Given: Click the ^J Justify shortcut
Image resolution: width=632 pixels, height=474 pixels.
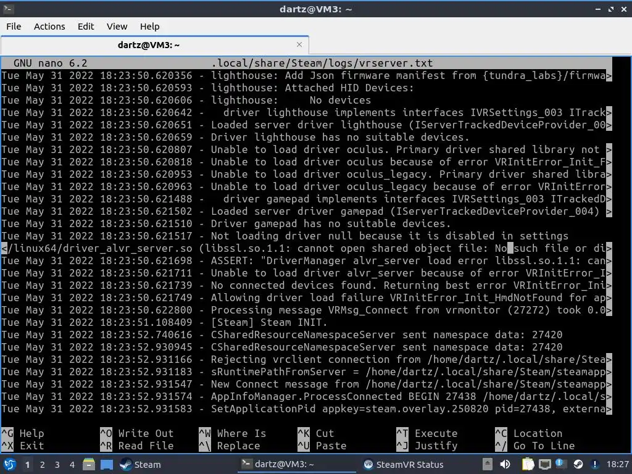Looking at the screenshot, I should point(427,446).
